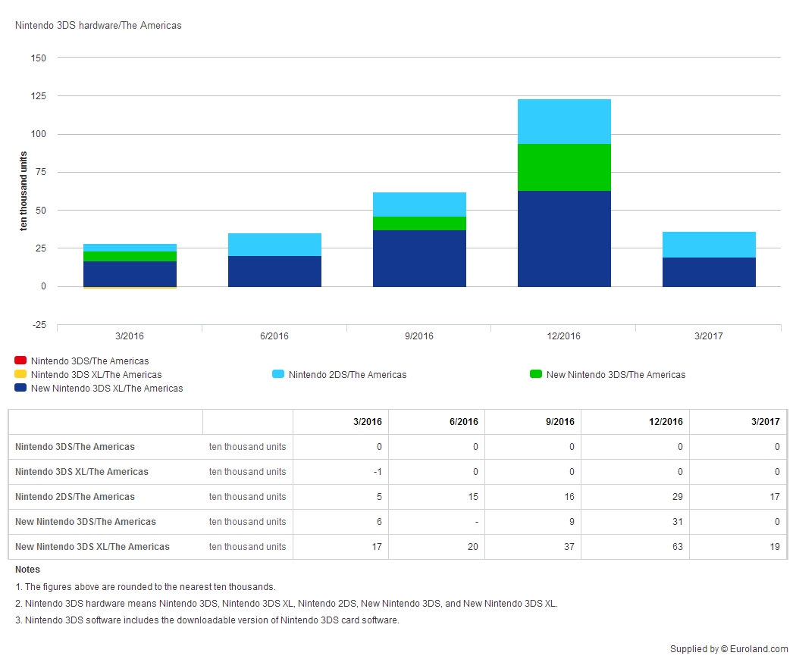Click the dark blue bar segment for 3/2017
The width and height of the screenshot is (796, 662).
[x=709, y=273]
